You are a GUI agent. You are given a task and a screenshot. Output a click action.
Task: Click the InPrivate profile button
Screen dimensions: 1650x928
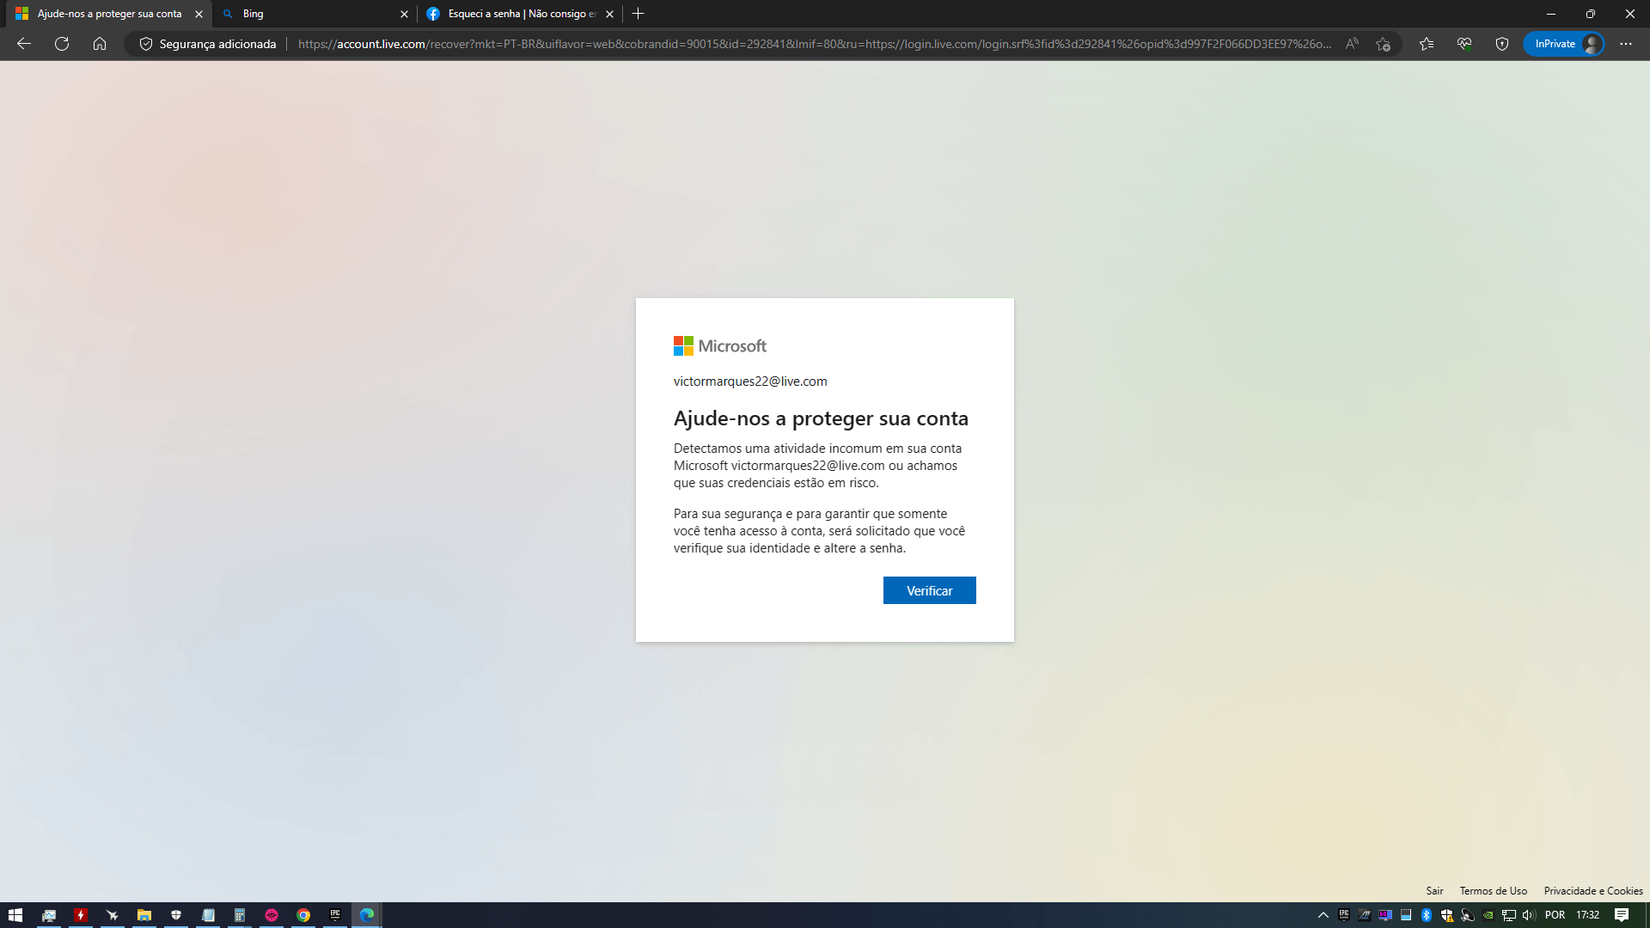pos(1564,44)
